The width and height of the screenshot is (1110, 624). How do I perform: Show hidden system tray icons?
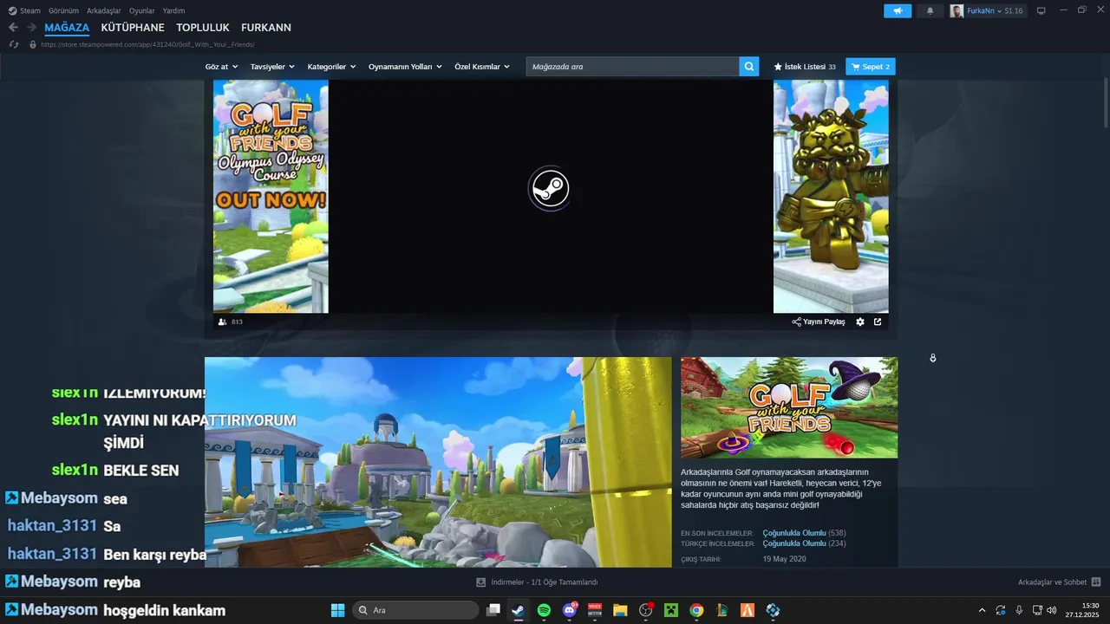tap(982, 610)
